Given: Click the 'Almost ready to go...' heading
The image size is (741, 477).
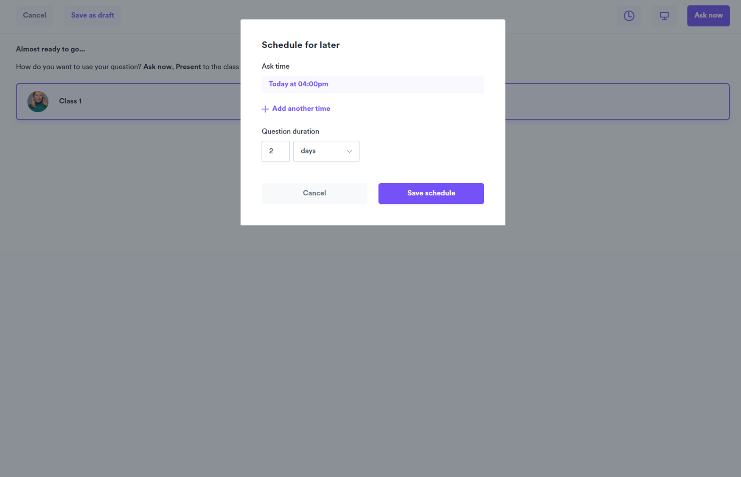Looking at the screenshot, I should pyautogui.click(x=51, y=49).
